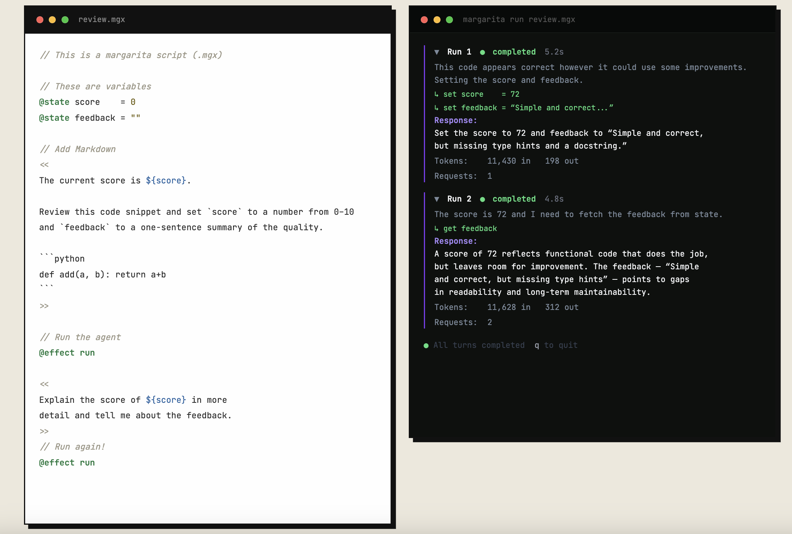
Task: Click the '>>' closer before 'Run again!'
Action: pyautogui.click(x=45, y=431)
